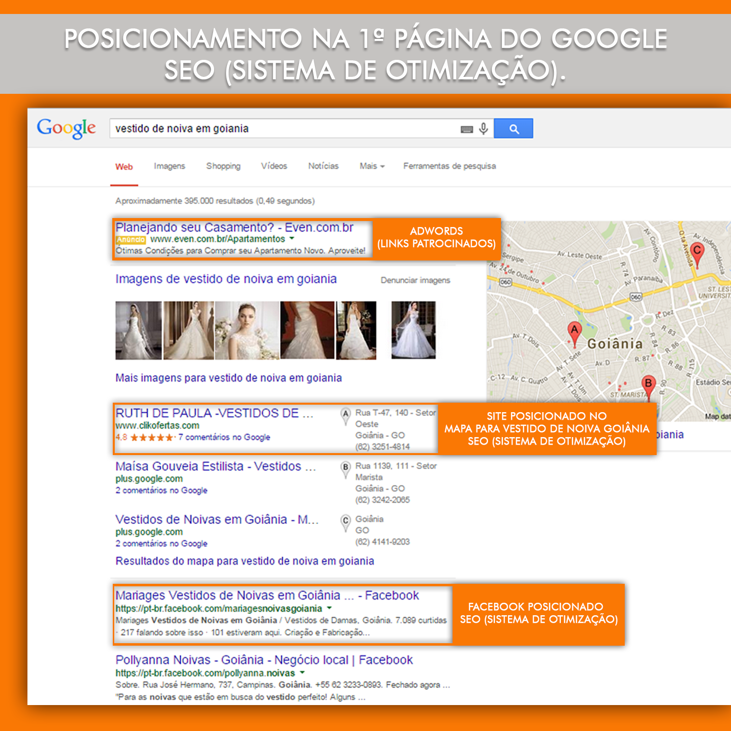Open sixth thumbnail with ball gown dress

coord(414,330)
